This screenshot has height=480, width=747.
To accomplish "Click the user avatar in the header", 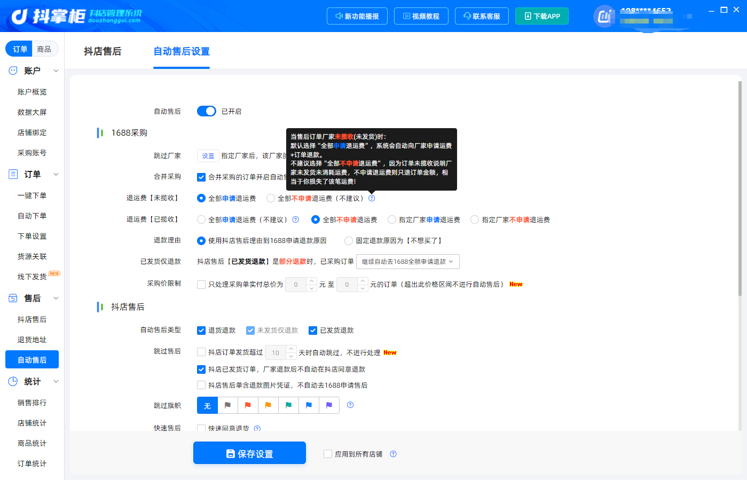I will [x=604, y=16].
